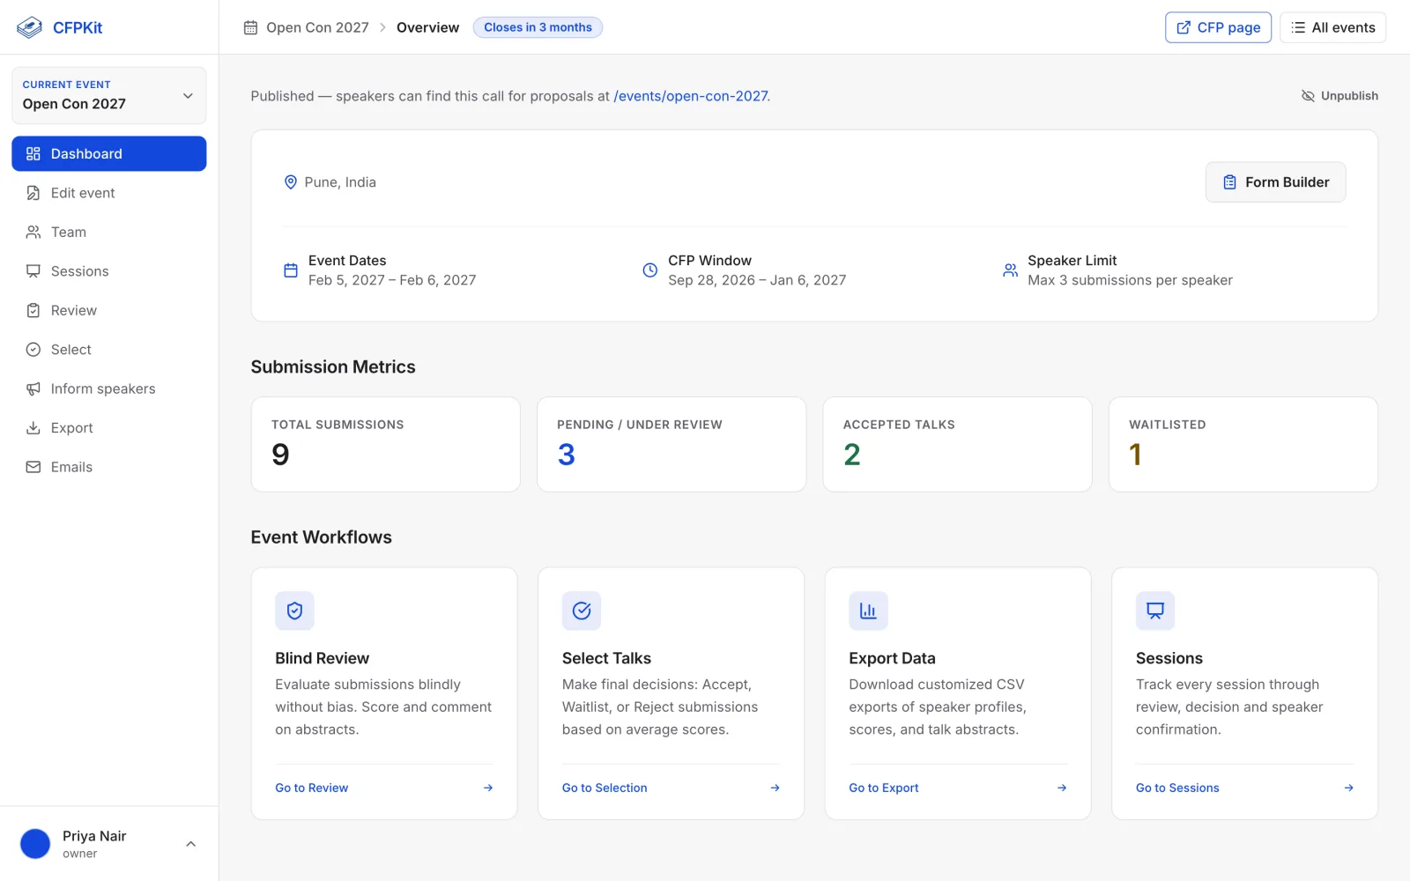Click Priya Nair's blue avatar circle
The height and width of the screenshot is (881, 1410).
35,844
